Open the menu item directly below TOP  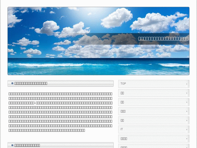pyautogui.click(x=154, y=93)
